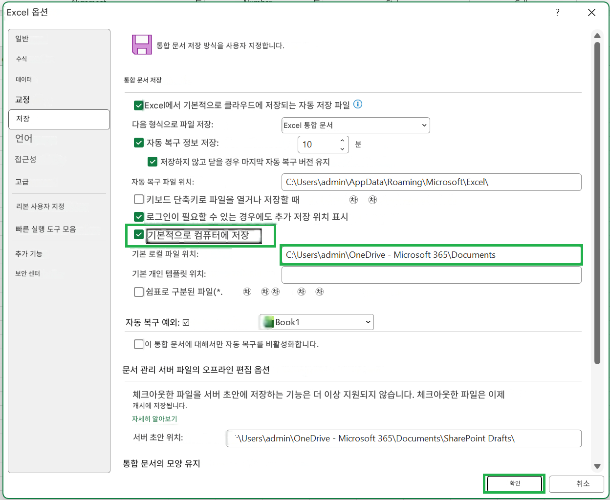Image resolution: width=610 pixels, height=500 pixels.
Task: Click the info icon beside cloud autosave option
Action: (x=358, y=104)
